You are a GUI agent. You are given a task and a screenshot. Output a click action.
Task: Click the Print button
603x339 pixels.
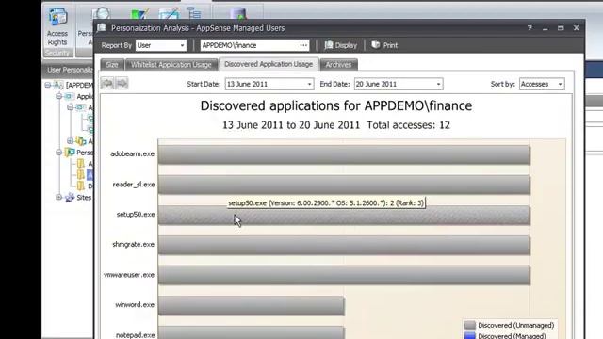384,45
